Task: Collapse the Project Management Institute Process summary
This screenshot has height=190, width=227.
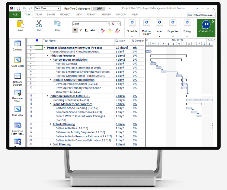Action: tap(44, 47)
